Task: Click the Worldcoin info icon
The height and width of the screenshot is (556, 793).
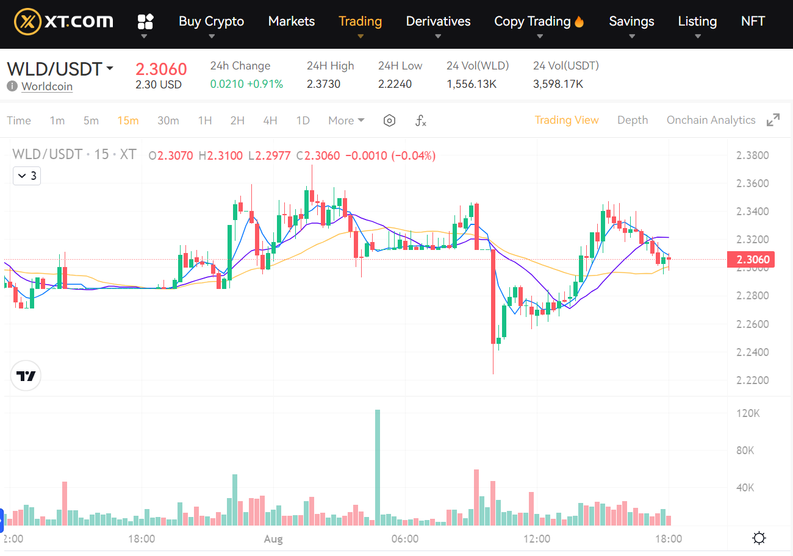Action: [x=12, y=86]
